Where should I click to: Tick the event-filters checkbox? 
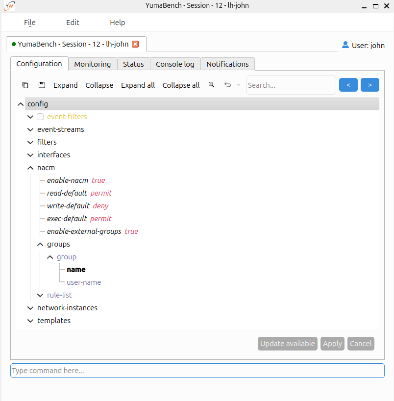point(40,117)
